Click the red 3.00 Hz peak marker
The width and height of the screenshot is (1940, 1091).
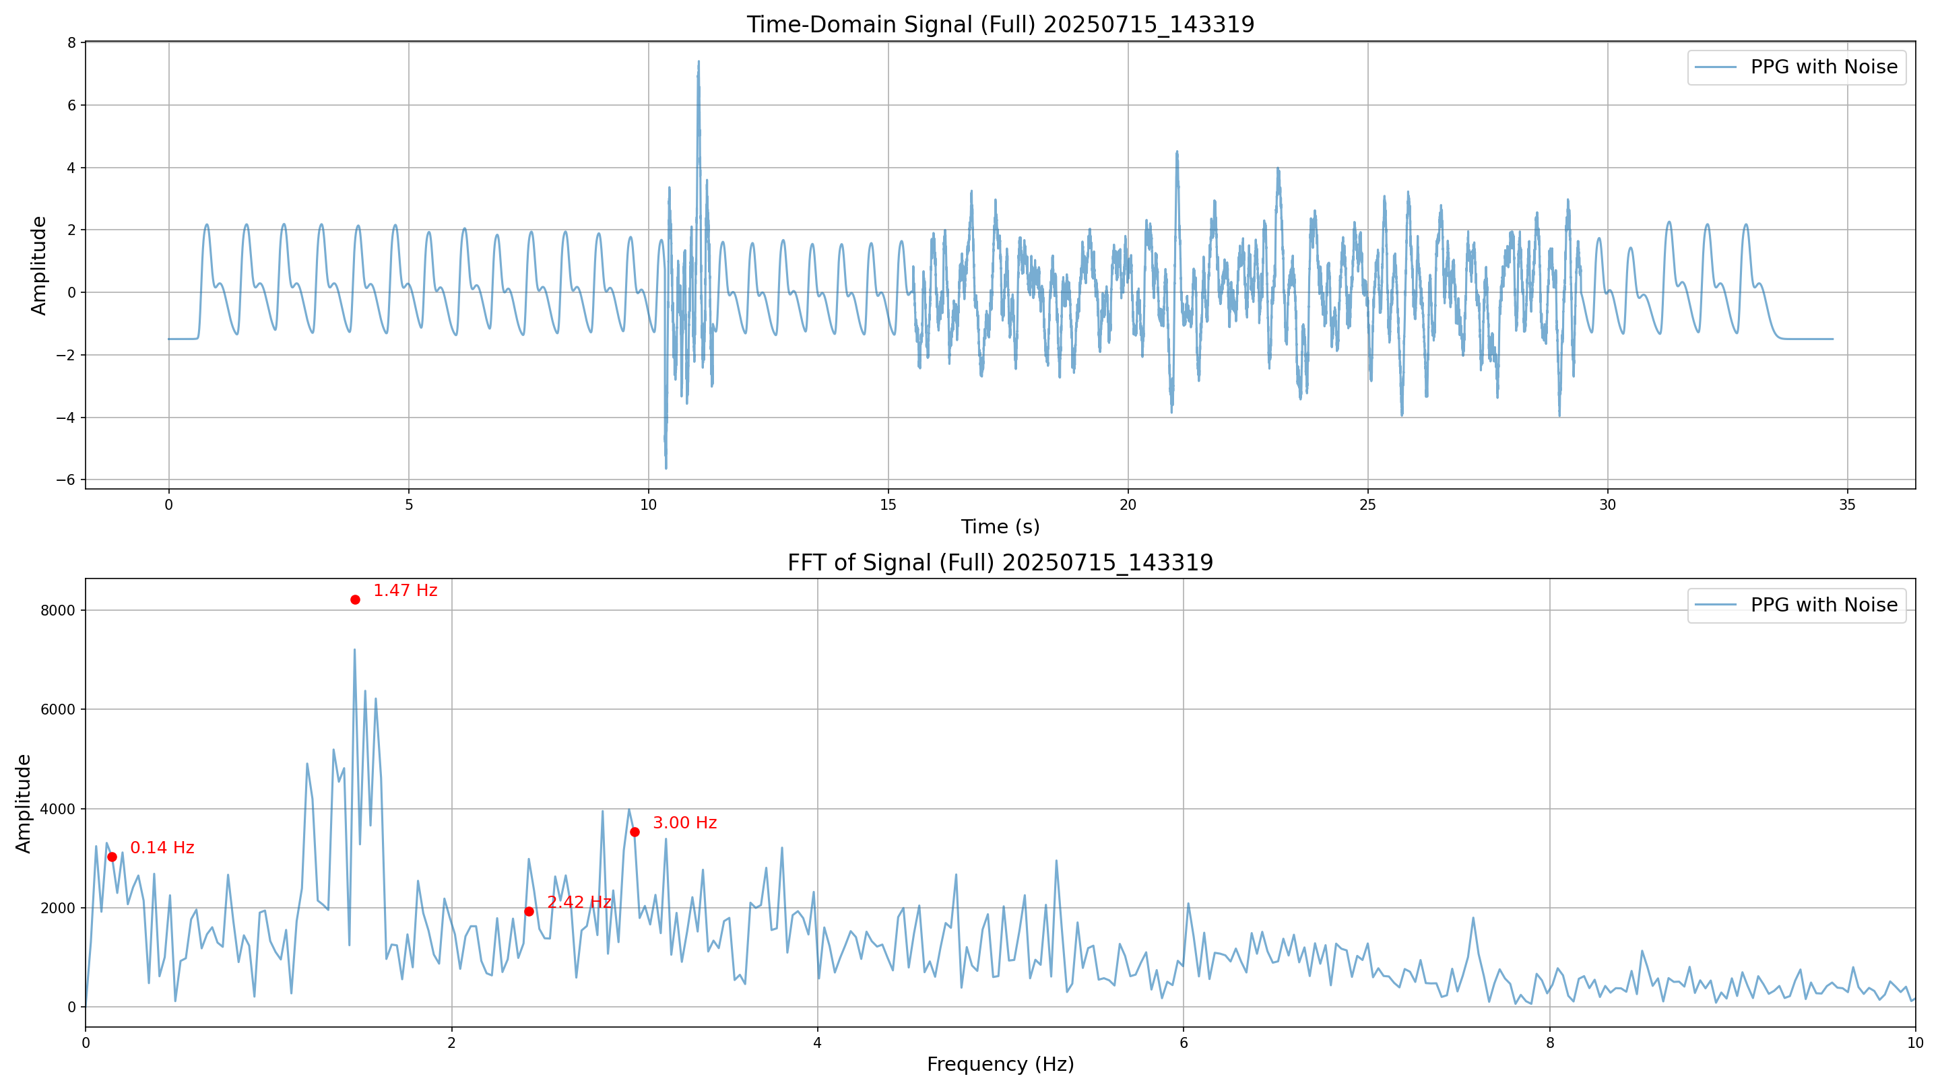(635, 832)
